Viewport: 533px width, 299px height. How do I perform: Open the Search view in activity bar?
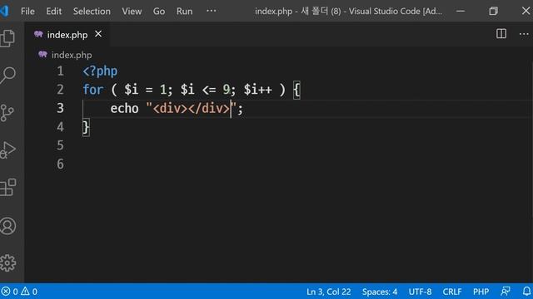pyautogui.click(x=7, y=75)
